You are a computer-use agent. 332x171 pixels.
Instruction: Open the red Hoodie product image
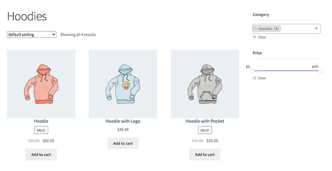(41, 84)
